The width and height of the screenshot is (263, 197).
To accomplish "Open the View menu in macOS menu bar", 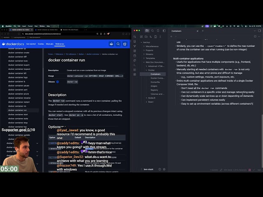I will (36, 26).
